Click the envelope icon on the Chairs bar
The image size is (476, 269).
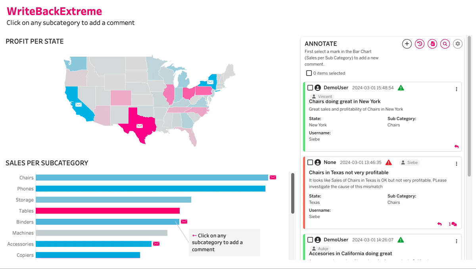273,177
